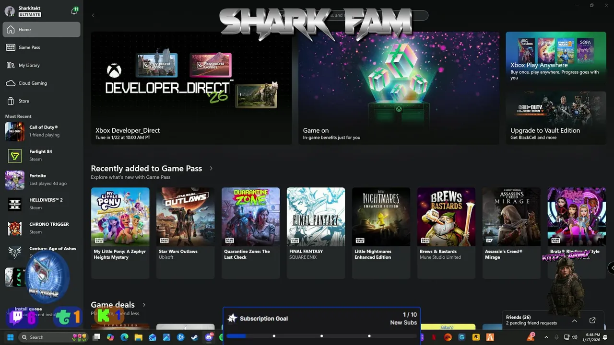
Task: Open Microsoft Edge from the taskbar
Action: pos(124,337)
